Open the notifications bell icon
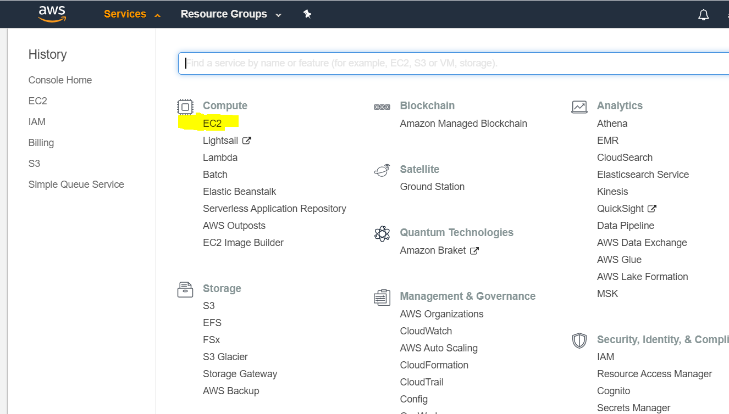 703,15
